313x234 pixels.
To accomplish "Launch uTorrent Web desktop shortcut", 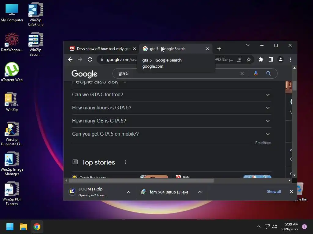I will [12, 72].
